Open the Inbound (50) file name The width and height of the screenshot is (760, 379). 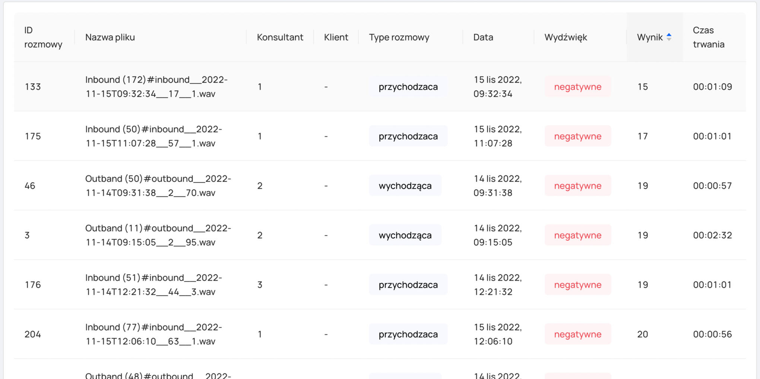(x=153, y=136)
